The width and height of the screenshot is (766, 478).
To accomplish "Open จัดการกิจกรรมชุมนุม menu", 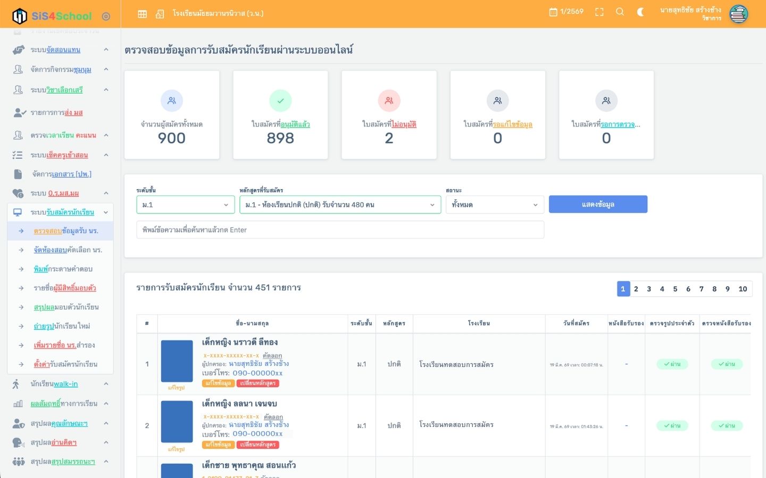I will pos(61,69).
